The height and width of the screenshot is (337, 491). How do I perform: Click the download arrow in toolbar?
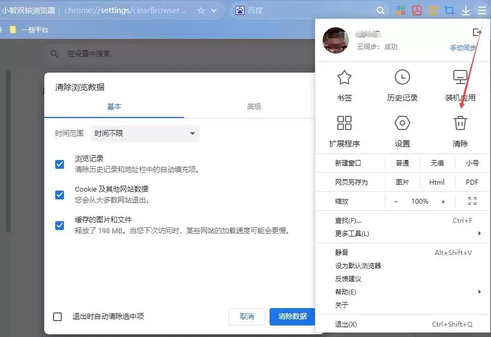point(466,10)
